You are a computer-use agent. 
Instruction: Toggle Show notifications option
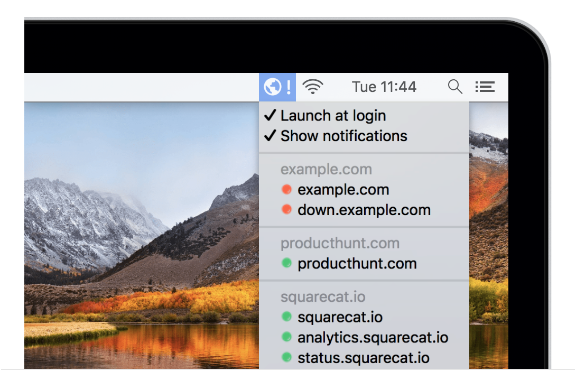tap(364, 136)
